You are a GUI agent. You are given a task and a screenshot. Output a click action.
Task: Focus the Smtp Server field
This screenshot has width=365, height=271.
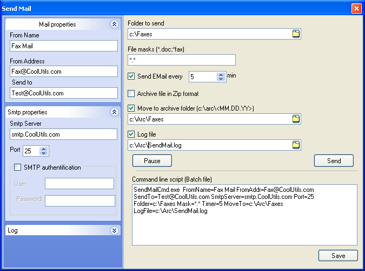coord(63,134)
